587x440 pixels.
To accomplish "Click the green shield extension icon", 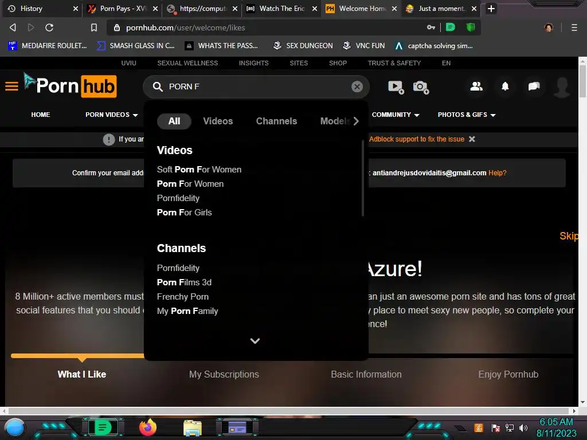I will (471, 27).
